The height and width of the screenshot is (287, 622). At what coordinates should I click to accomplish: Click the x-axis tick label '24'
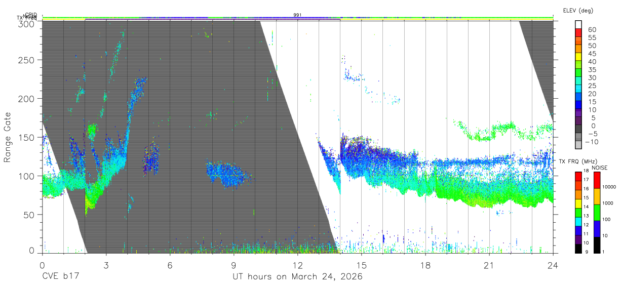tap(553, 264)
